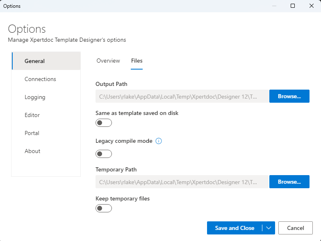This screenshot has height=241, width=321.
Task: Click the Output Path label
Action: click(x=112, y=84)
